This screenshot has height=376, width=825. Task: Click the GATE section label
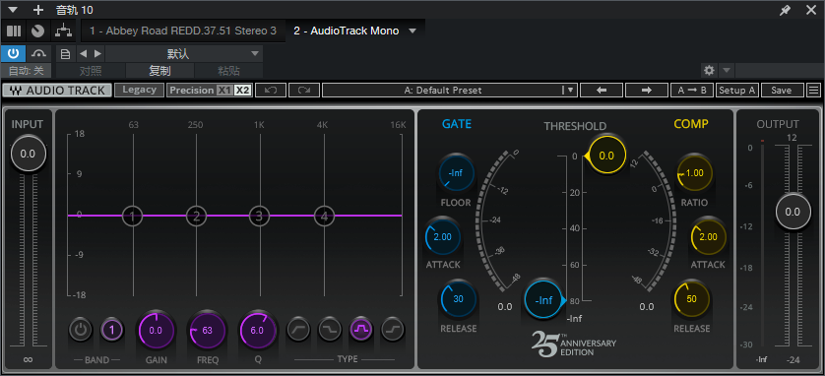(x=456, y=124)
